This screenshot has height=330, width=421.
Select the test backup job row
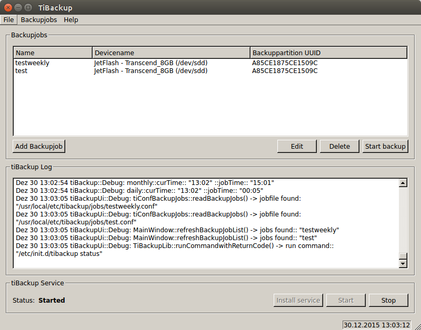coord(210,71)
